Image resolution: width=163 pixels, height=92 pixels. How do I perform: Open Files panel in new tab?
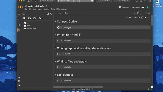point(48,14)
